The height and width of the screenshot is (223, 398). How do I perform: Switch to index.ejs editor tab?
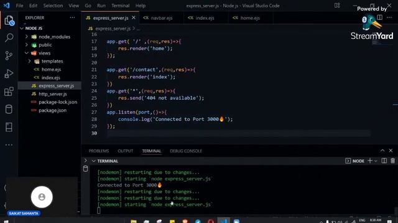click(205, 18)
